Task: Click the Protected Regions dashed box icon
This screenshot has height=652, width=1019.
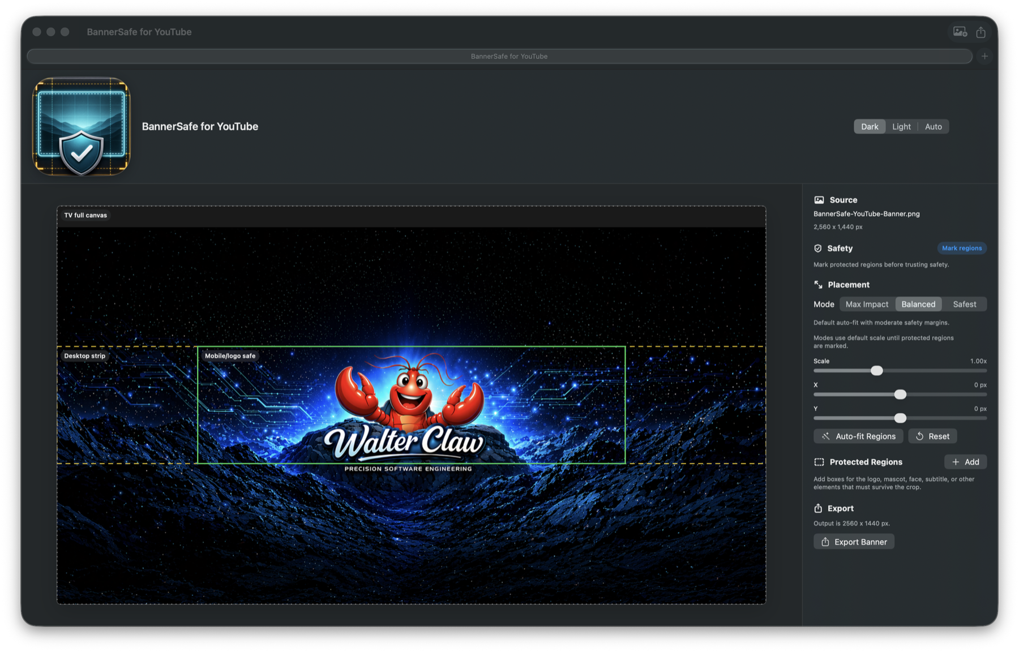Action: [819, 462]
